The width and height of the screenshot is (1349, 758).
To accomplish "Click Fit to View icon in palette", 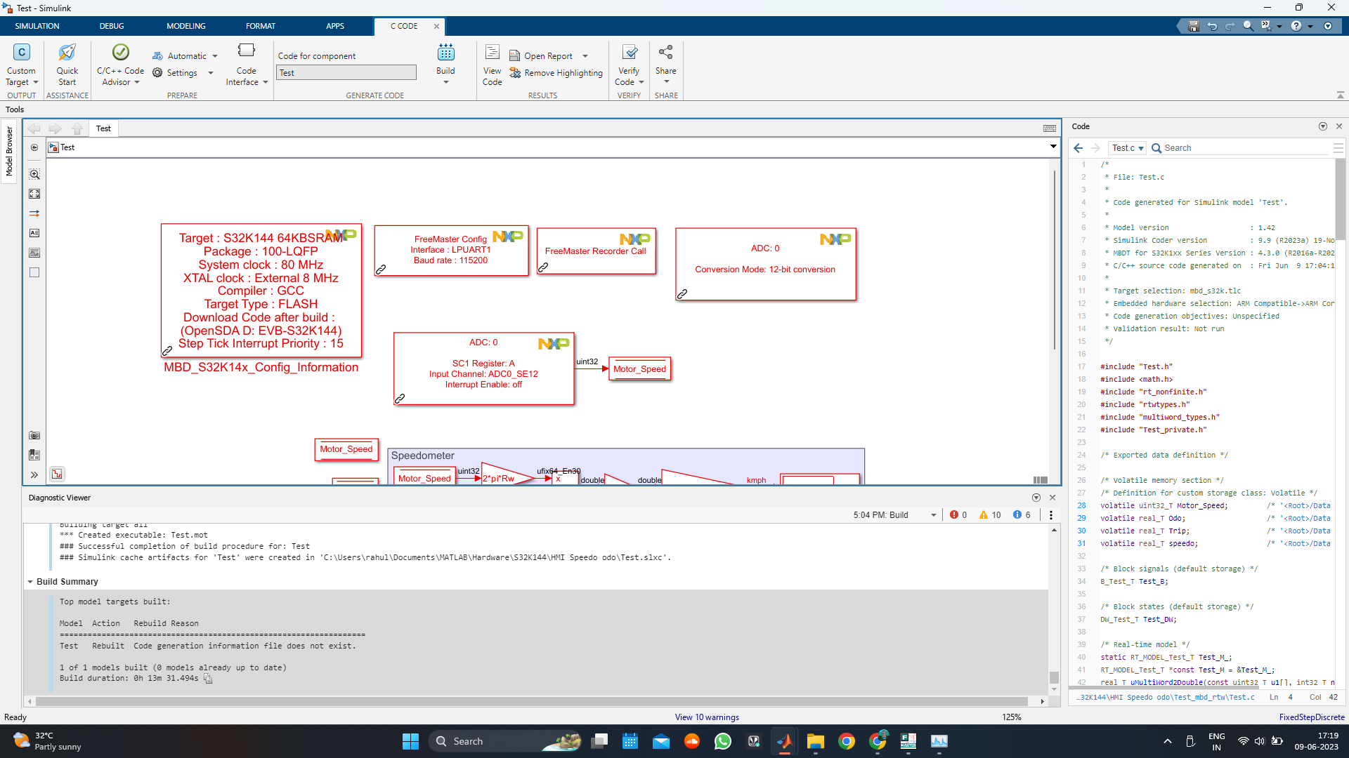I will pyautogui.click(x=34, y=194).
